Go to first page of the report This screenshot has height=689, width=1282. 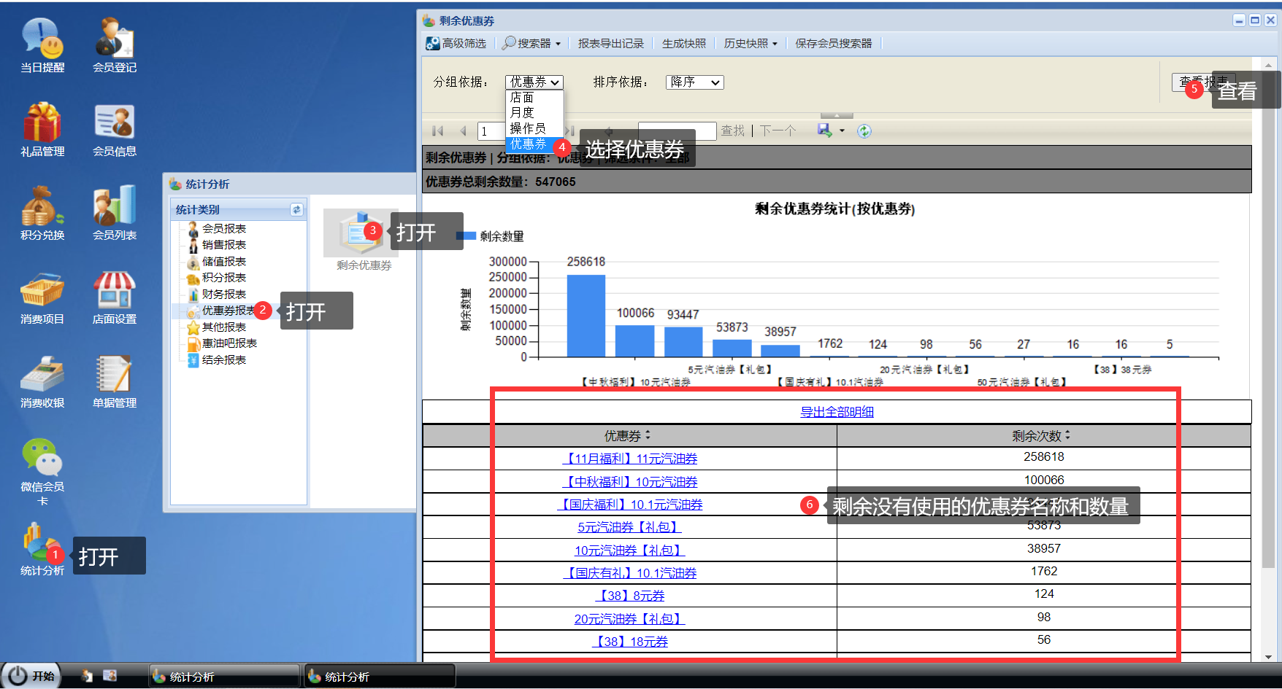[438, 131]
